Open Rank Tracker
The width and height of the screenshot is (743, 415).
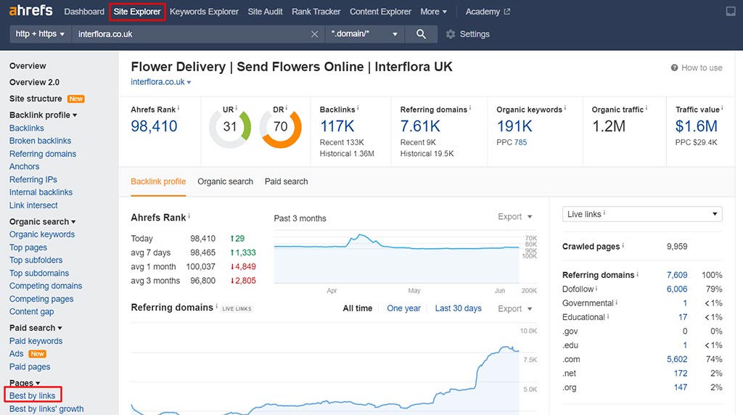pyautogui.click(x=316, y=12)
